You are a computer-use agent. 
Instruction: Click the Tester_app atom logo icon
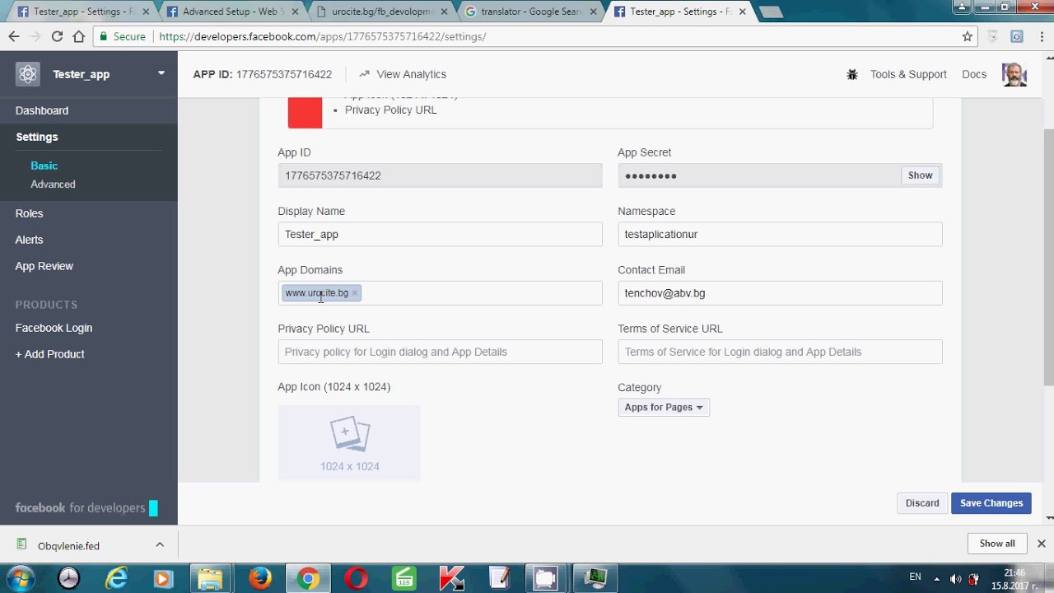point(28,74)
